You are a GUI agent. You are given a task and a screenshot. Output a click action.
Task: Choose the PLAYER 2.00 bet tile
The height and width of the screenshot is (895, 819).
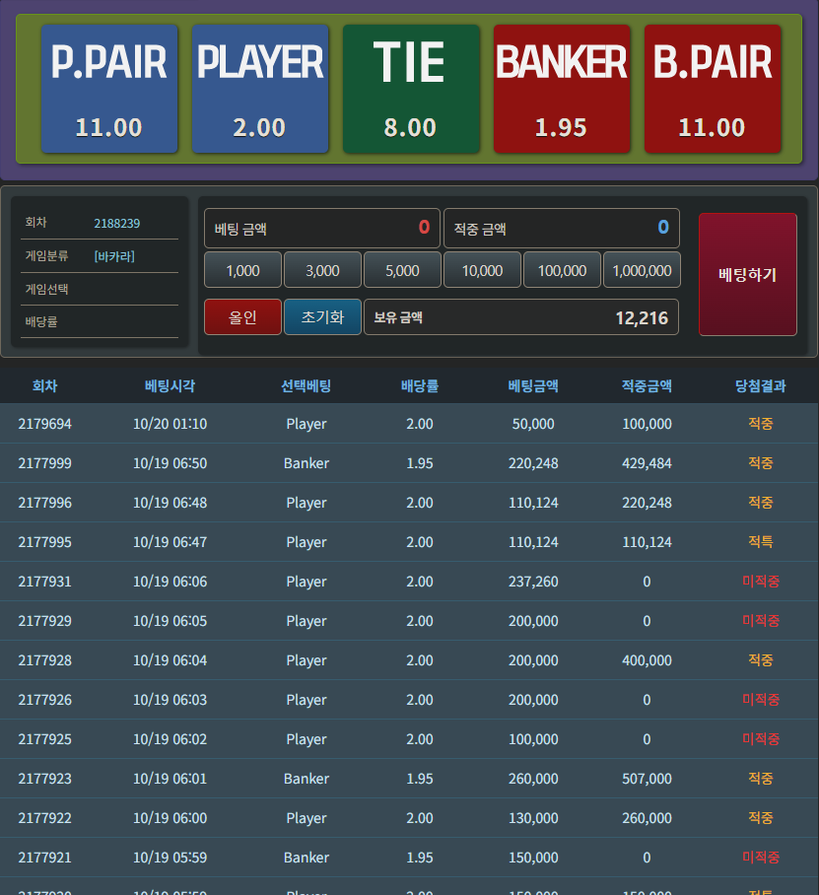(x=259, y=89)
